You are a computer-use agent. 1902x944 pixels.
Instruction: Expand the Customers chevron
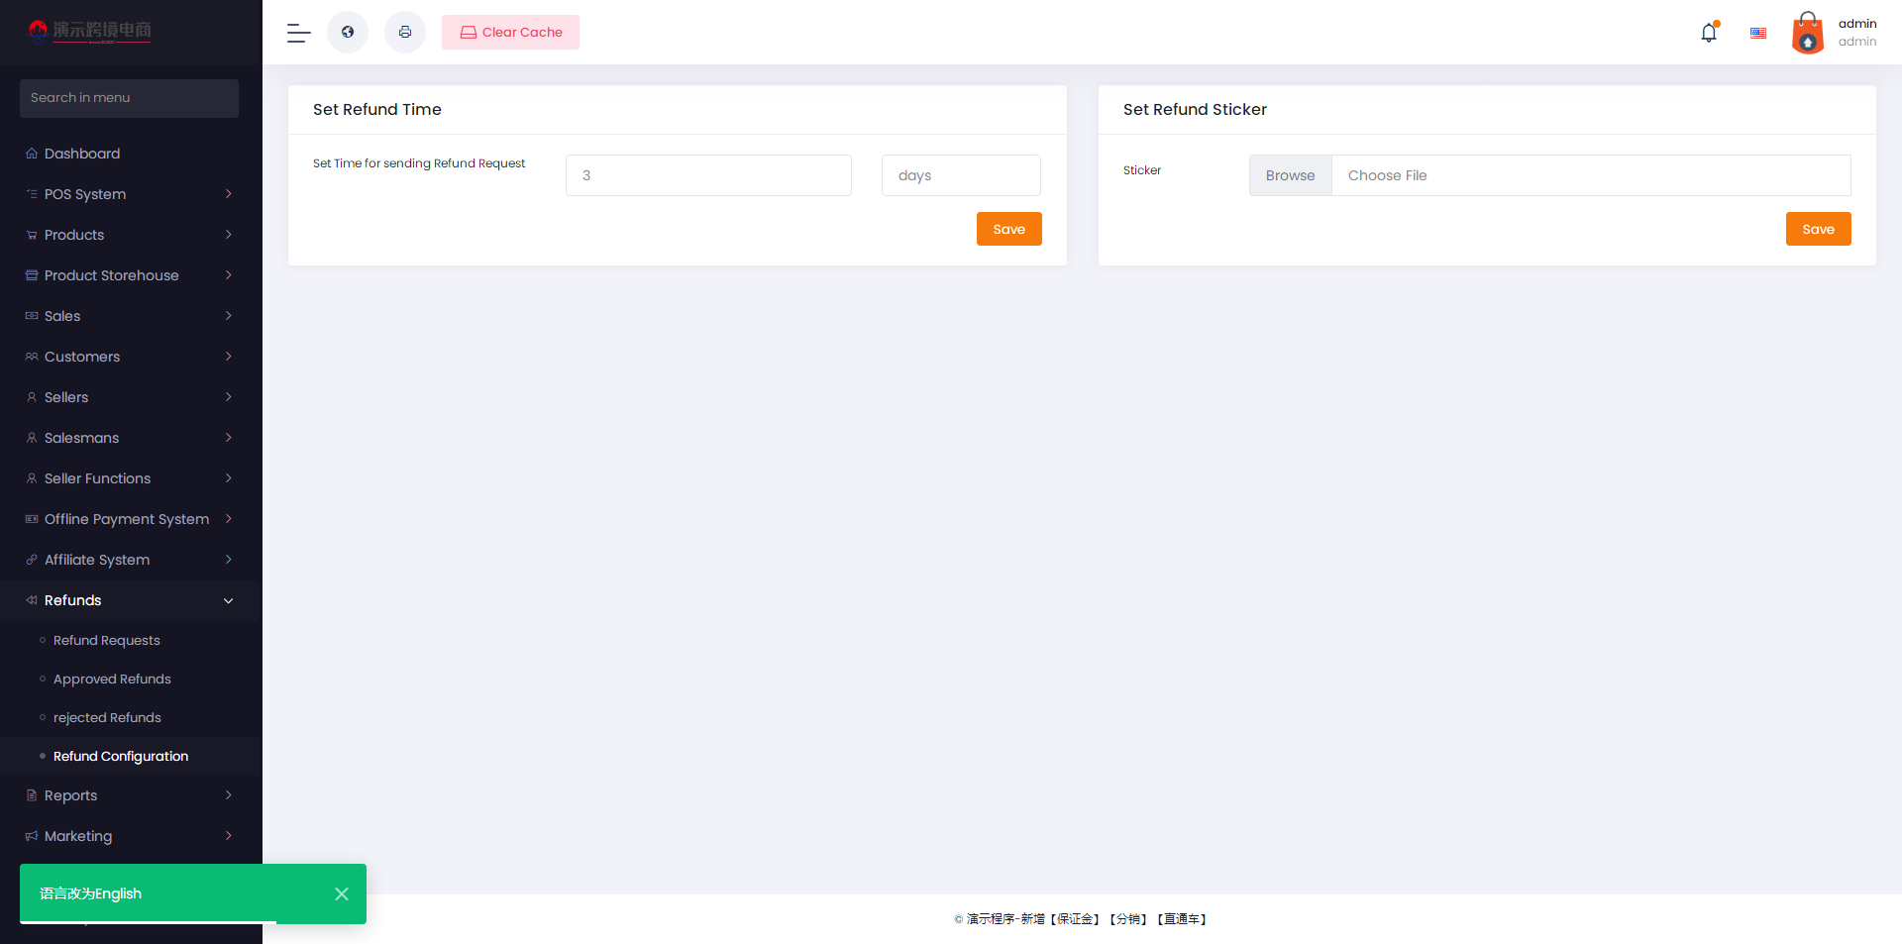[x=229, y=357]
